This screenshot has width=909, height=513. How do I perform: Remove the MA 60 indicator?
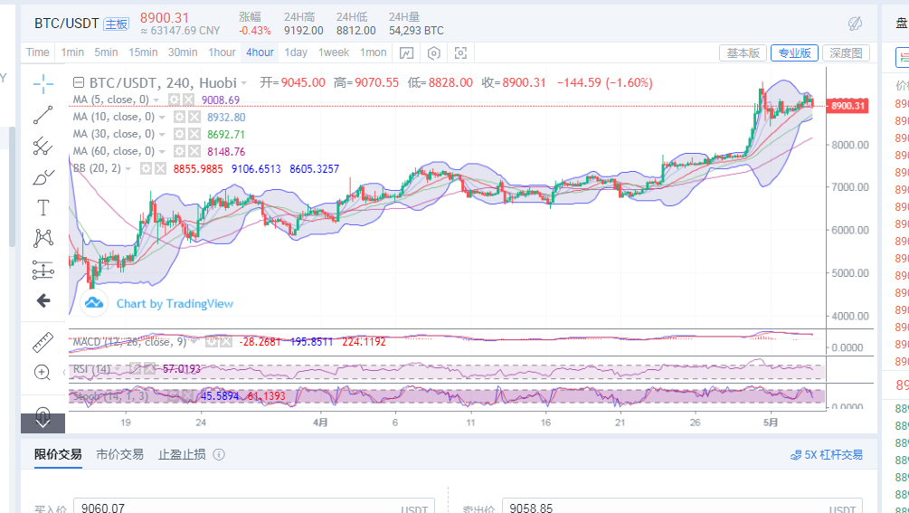194,151
